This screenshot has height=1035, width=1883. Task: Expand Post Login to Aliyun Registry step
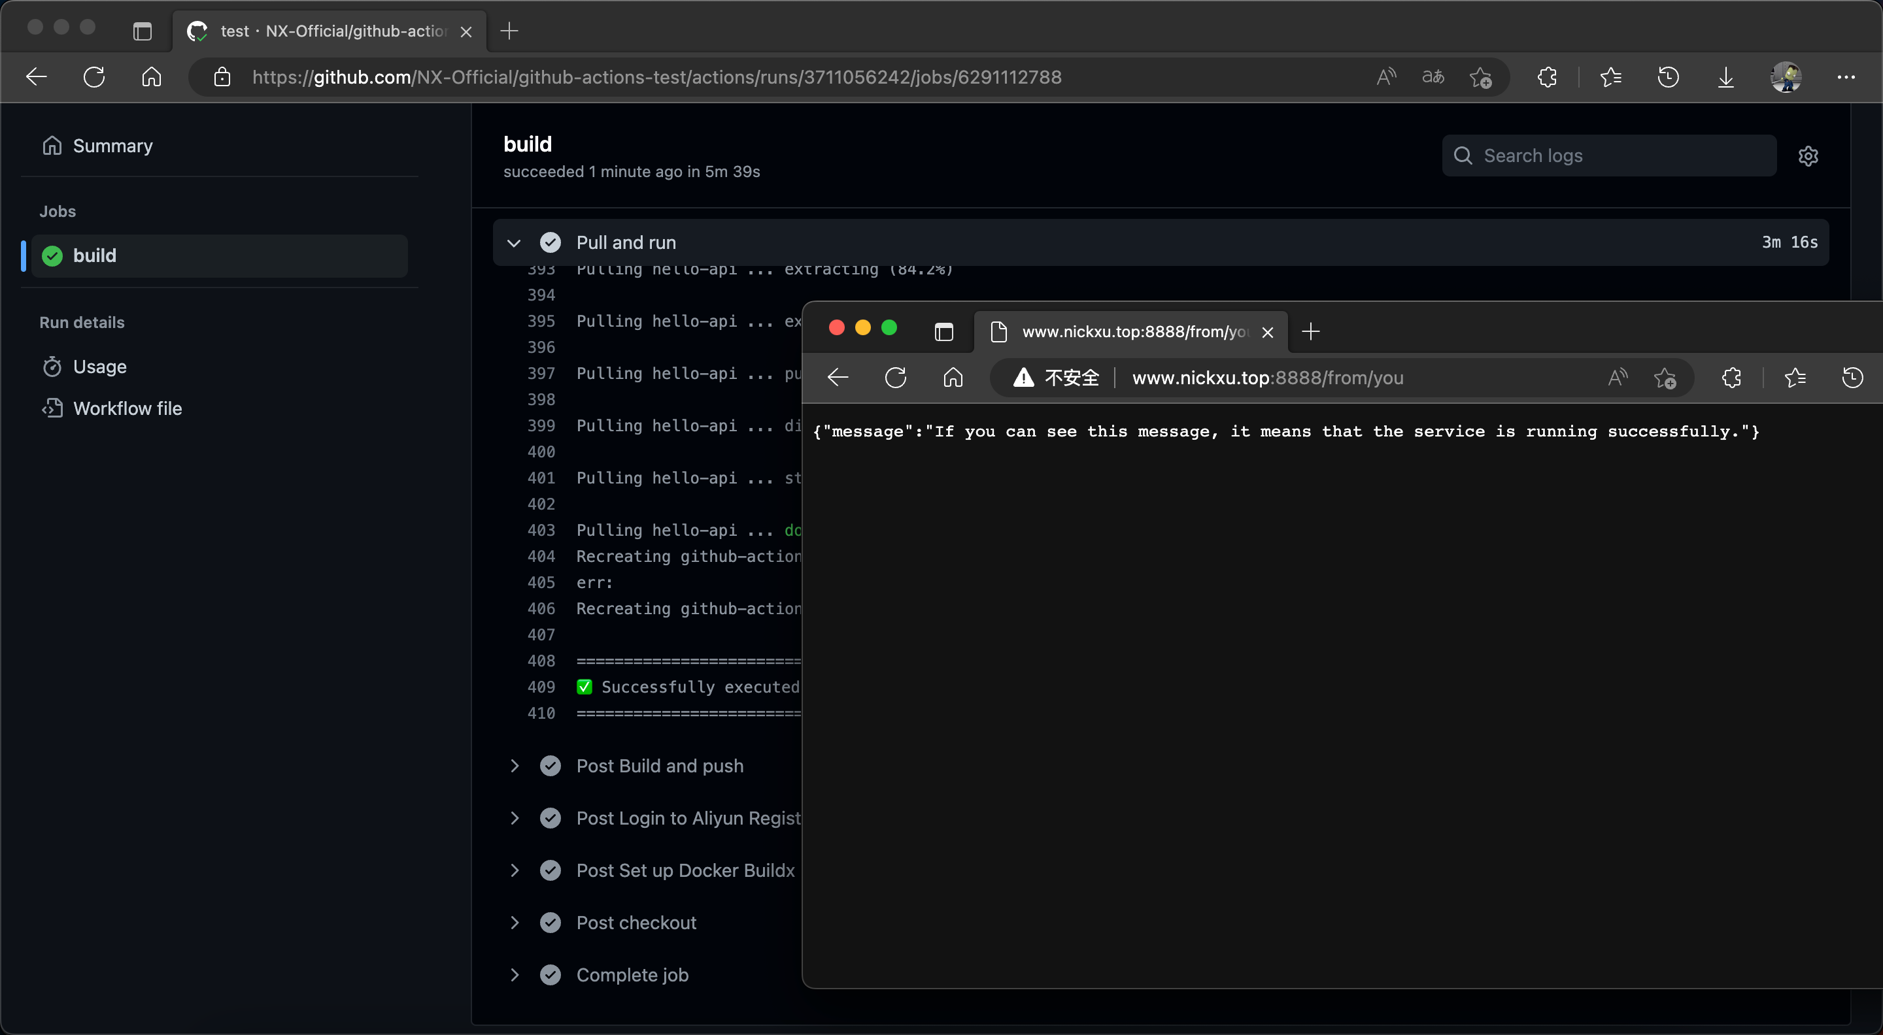click(x=514, y=818)
